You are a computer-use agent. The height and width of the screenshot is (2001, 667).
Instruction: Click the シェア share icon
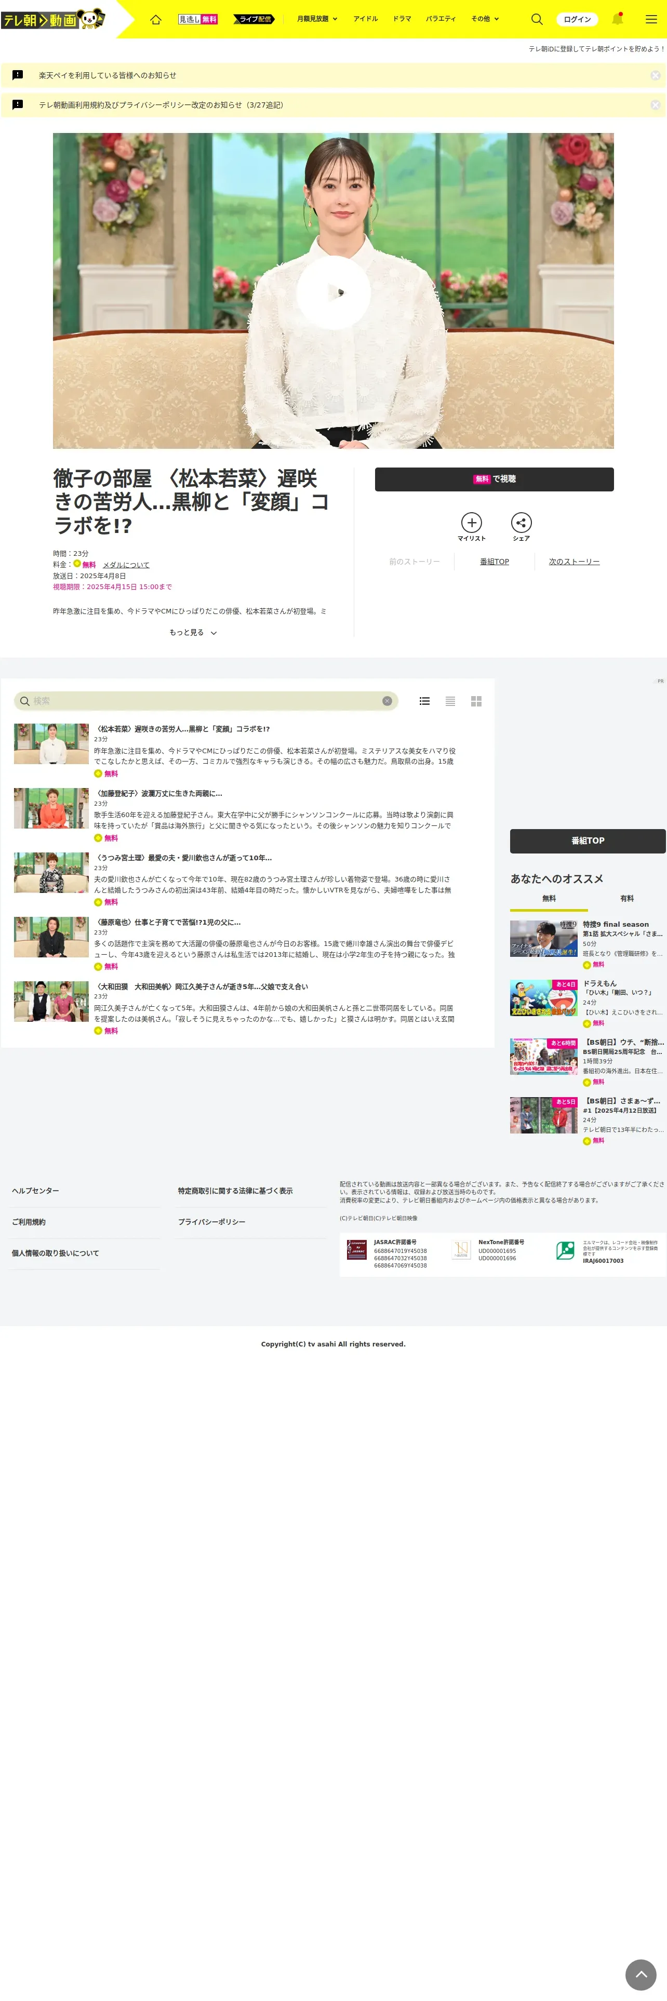tap(521, 527)
